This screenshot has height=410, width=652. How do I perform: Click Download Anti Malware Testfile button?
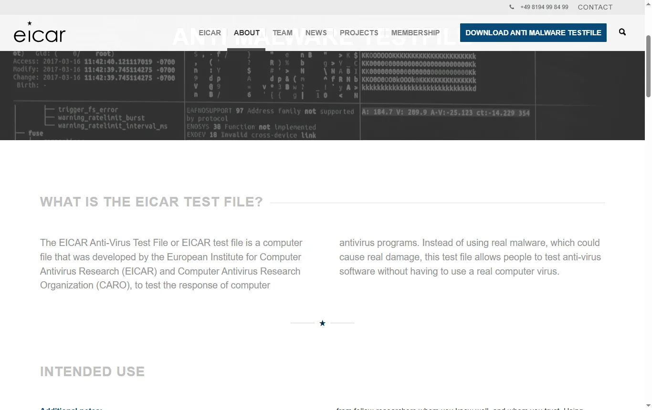533,32
